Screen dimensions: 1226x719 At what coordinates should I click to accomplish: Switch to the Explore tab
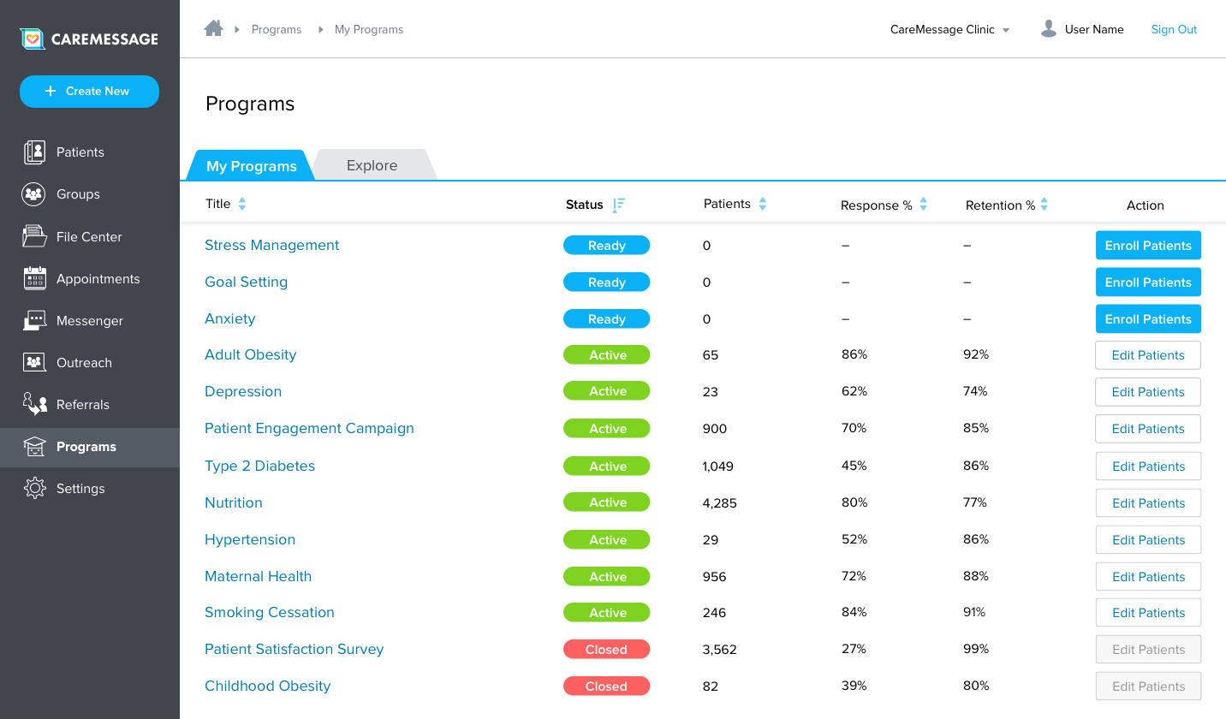pos(372,165)
